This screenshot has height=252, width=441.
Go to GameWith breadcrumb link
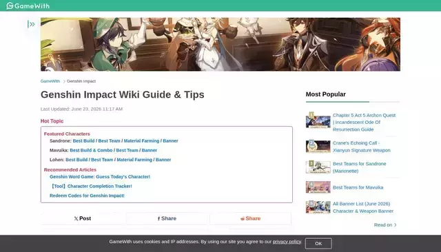click(x=50, y=81)
